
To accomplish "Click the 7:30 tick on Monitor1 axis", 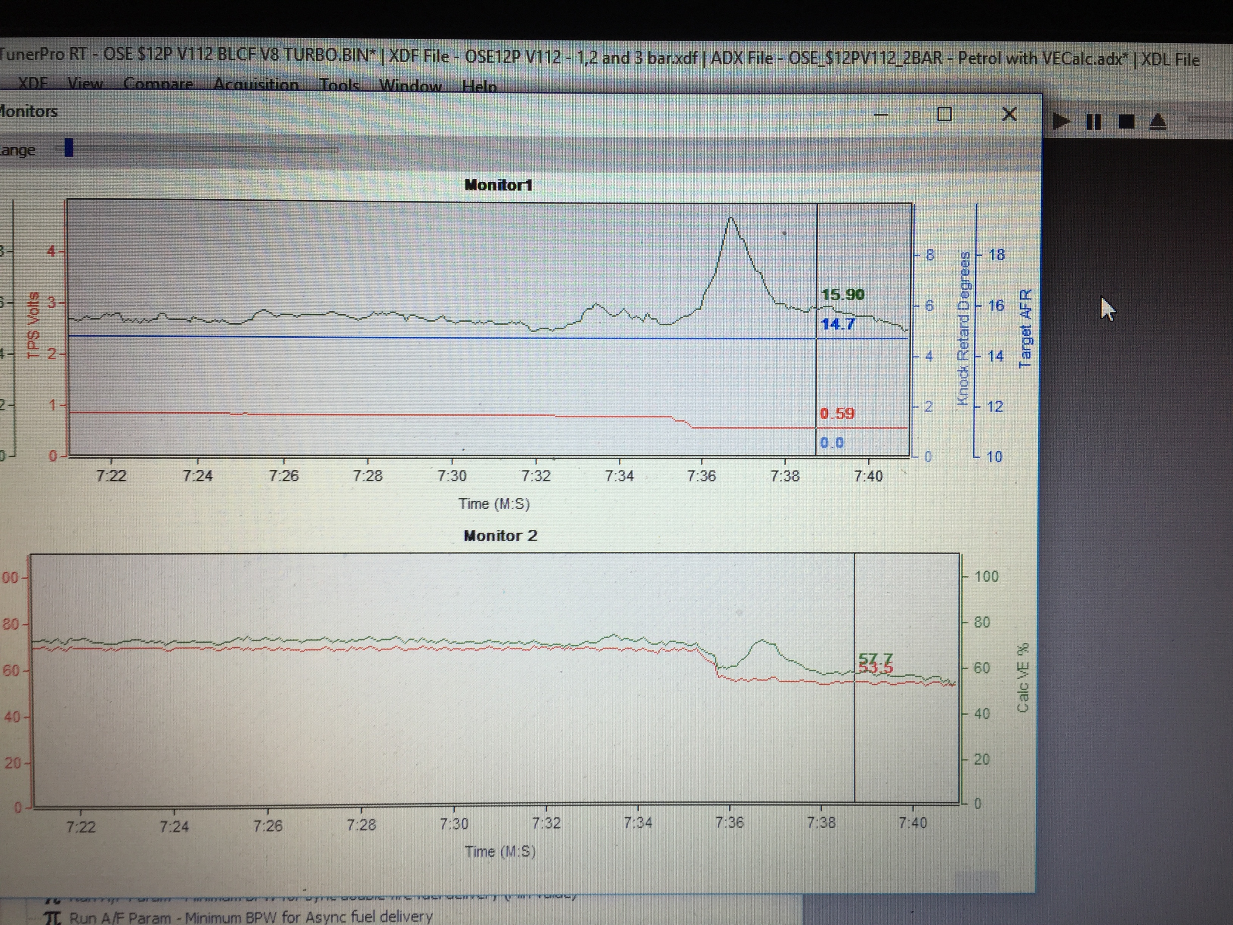I will [451, 476].
